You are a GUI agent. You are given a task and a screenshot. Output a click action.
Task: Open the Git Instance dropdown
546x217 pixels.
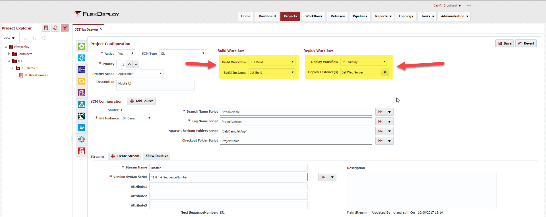point(136,118)
